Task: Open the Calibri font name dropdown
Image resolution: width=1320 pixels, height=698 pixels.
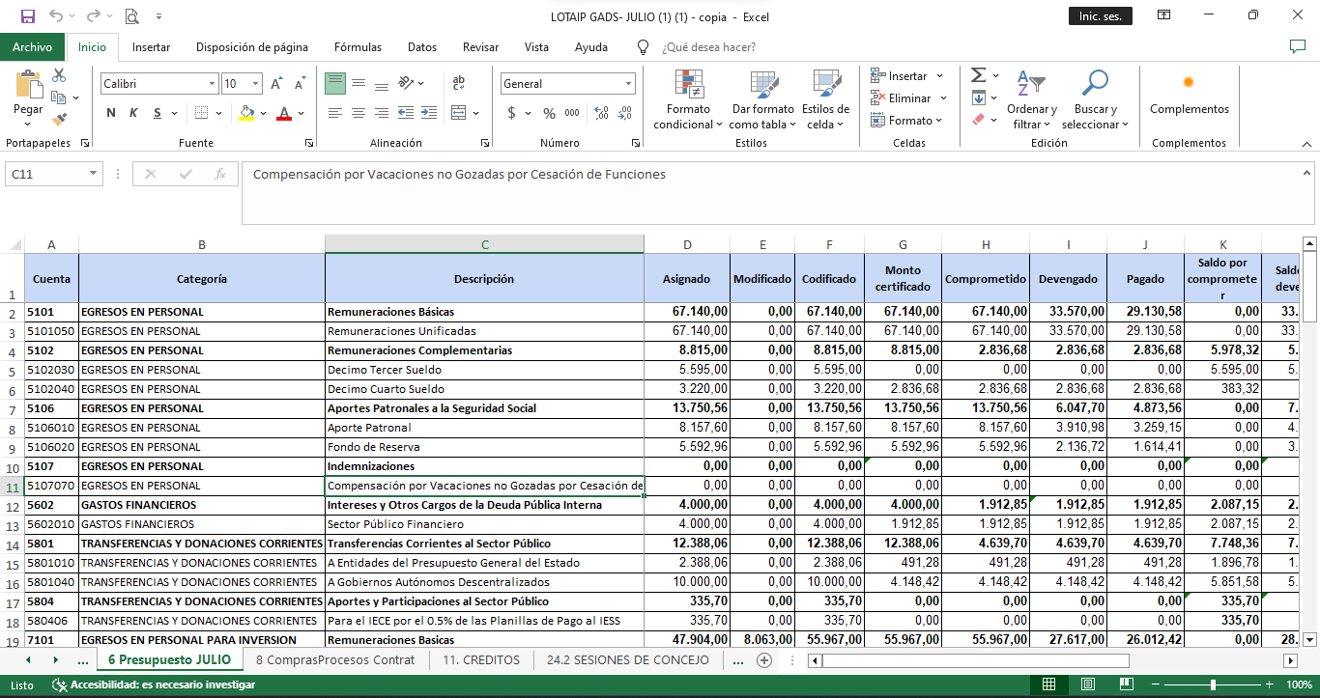Action: click(212, 84)
